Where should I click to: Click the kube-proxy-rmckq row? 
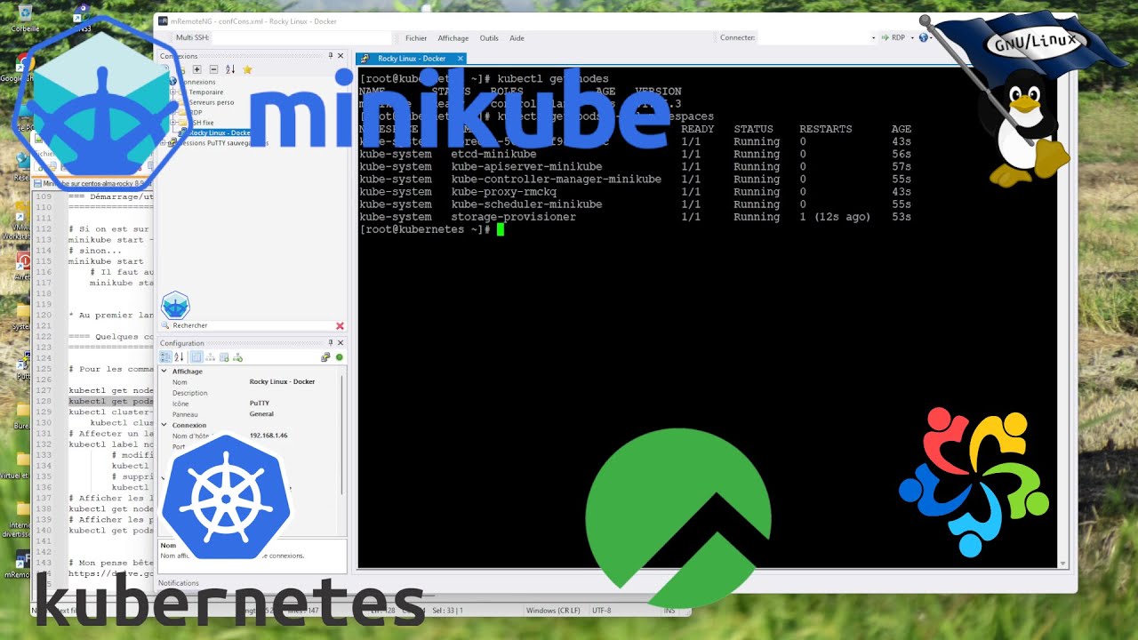coord(635,191)
